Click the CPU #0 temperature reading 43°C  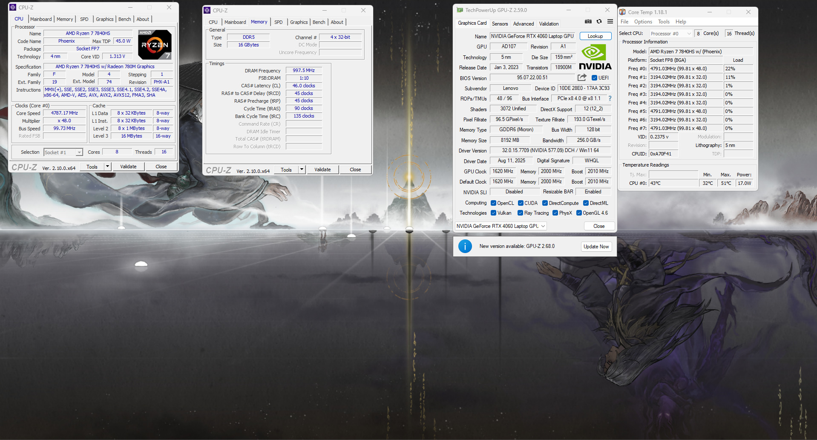(673, 183)
